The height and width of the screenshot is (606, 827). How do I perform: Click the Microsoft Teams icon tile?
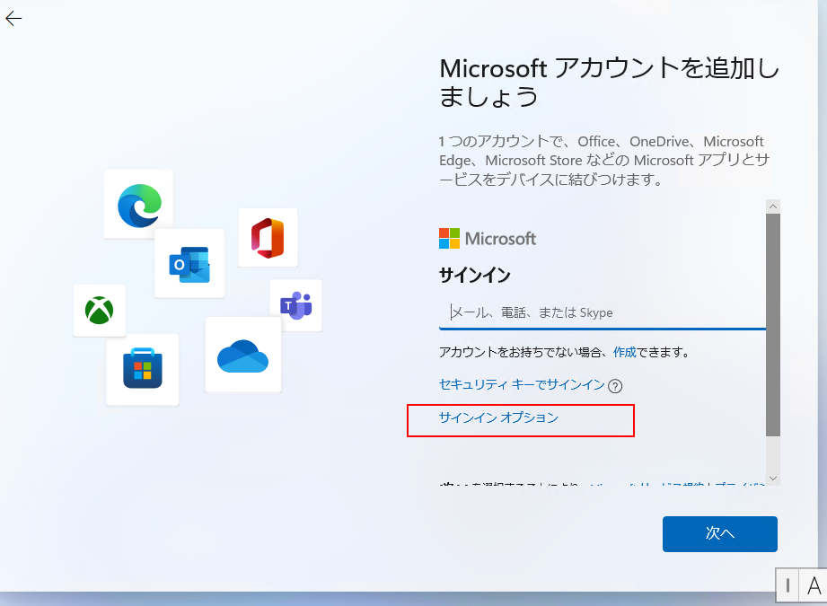click(x=296, y=305)
